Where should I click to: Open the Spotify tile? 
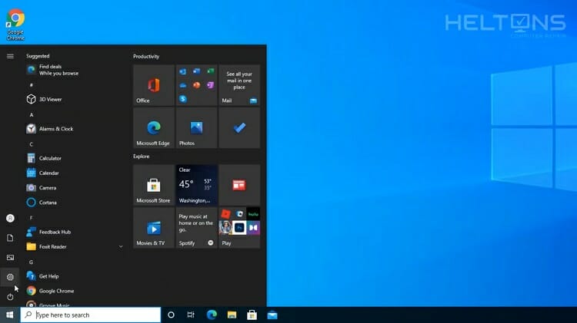click(x=196, y=228)
